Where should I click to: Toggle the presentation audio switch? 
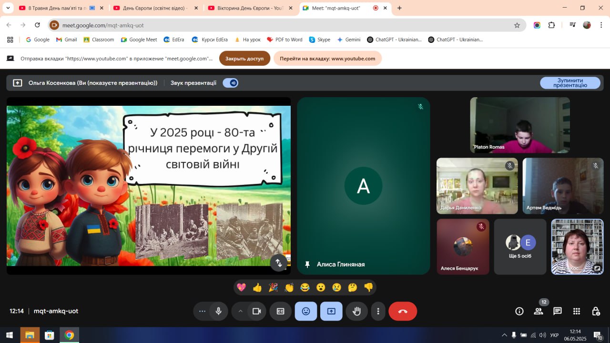(231, 83)
